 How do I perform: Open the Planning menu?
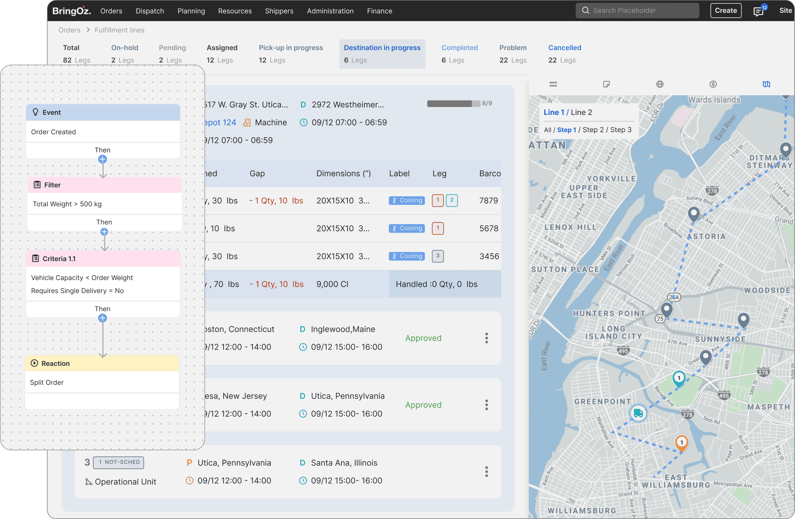(x=191, y=11)
